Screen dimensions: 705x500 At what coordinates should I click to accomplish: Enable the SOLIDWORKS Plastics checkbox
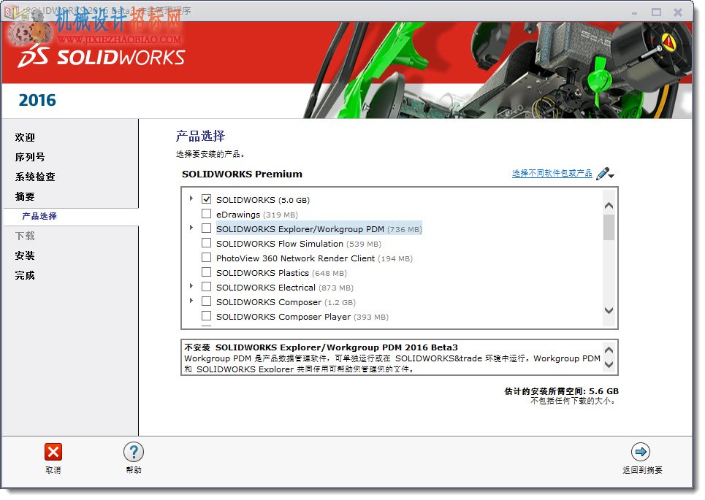click(206, 272)
